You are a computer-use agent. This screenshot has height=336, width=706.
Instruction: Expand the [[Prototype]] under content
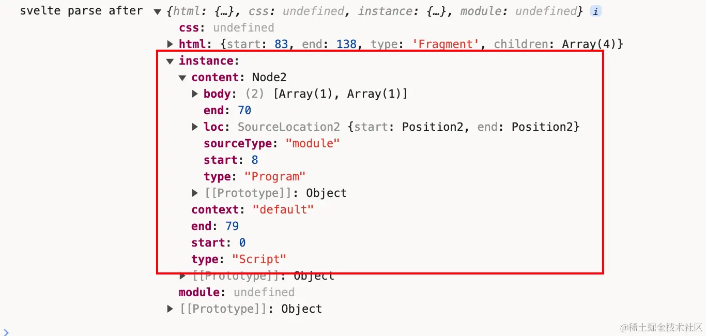(x=195, y=193)
